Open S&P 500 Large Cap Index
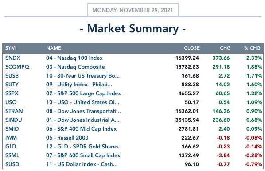Image resolution: width=265 pixels, height=171 pixels. pyautogui.click(x=83, y=93)
